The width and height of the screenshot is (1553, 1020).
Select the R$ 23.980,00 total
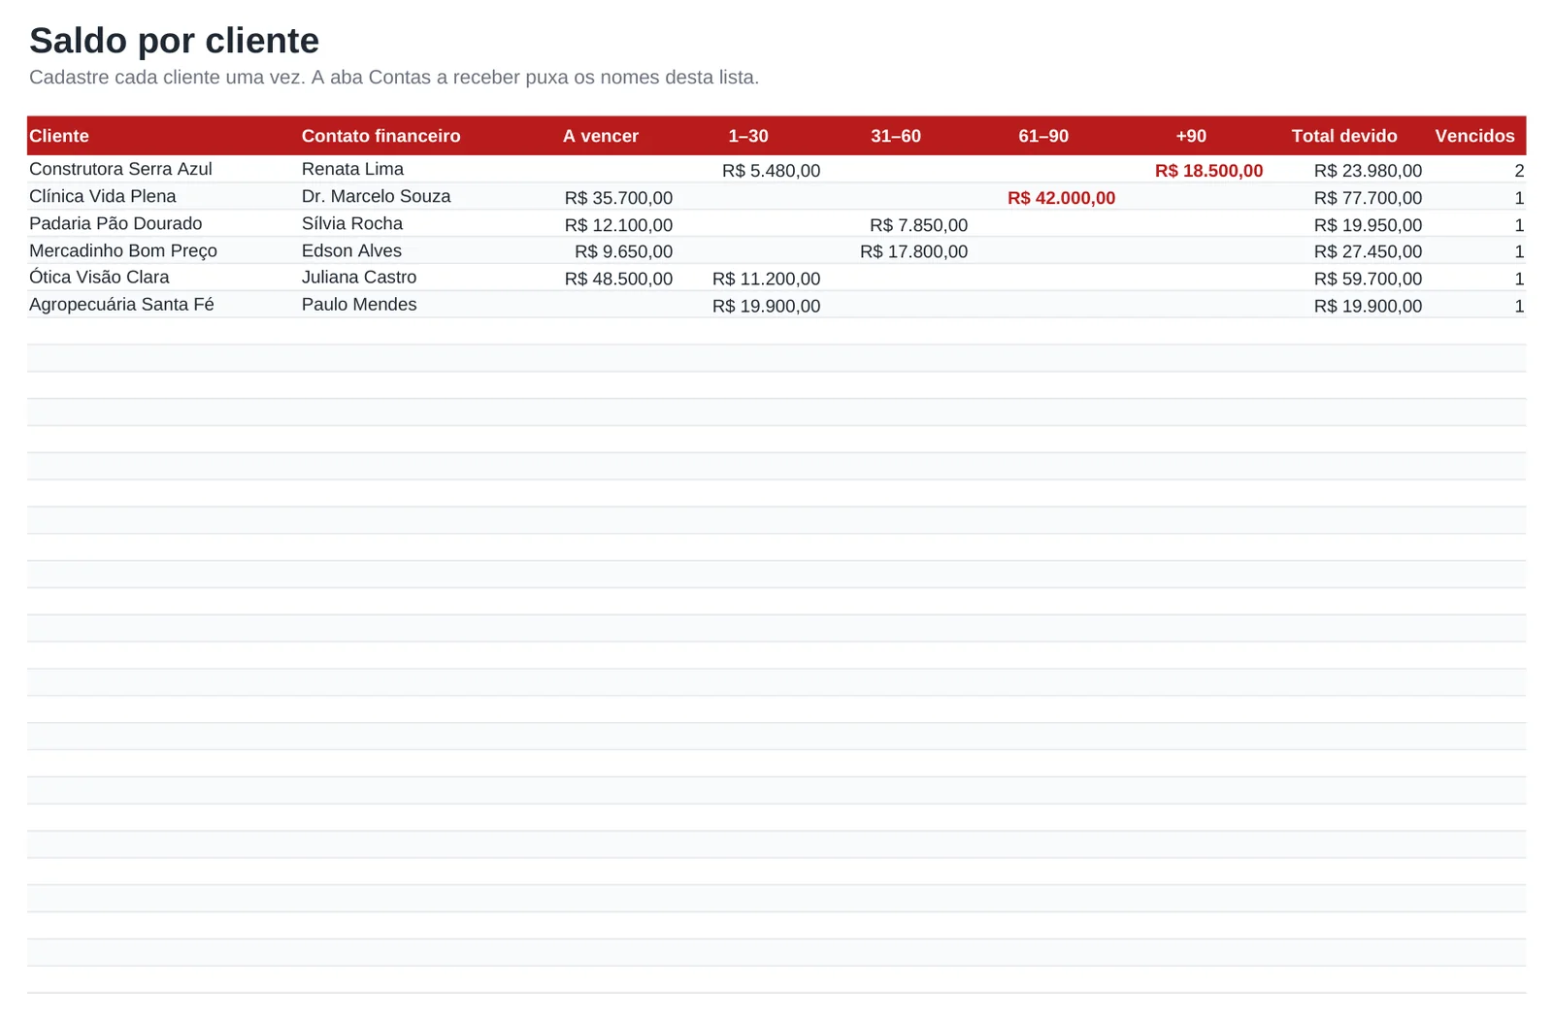point(1368,171)
